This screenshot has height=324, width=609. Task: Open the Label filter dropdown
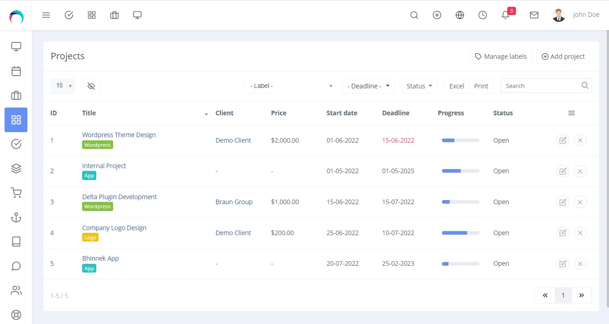(290, 86)
